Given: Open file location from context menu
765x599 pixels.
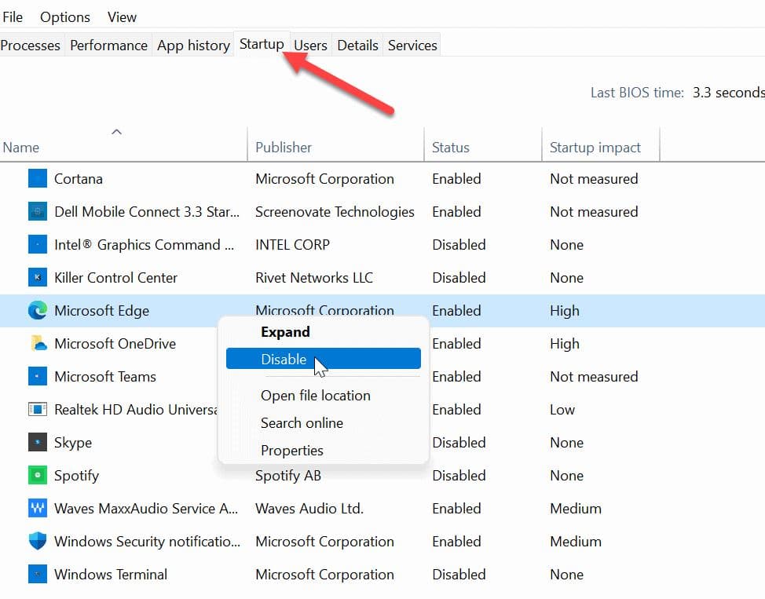Looking at the screenshot, I should tap(315, 396).
